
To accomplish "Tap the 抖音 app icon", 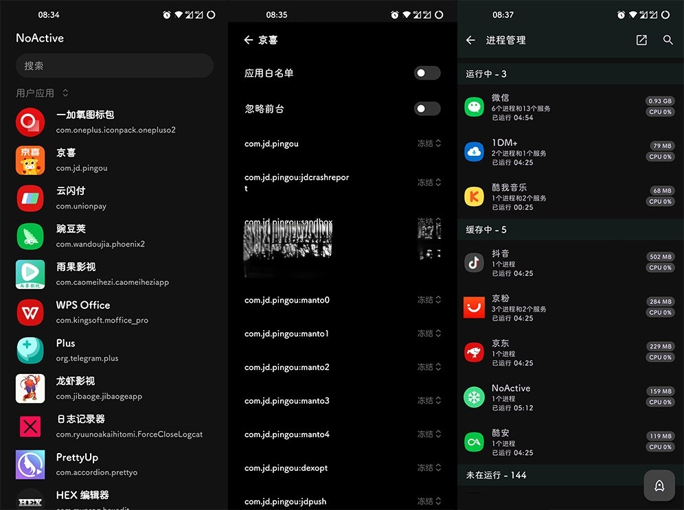I will point(474,263).
